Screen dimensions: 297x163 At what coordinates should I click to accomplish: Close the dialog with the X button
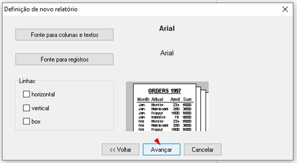click(285, 9)
